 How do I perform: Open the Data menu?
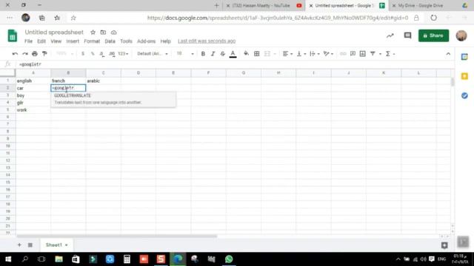coord(110,41)
